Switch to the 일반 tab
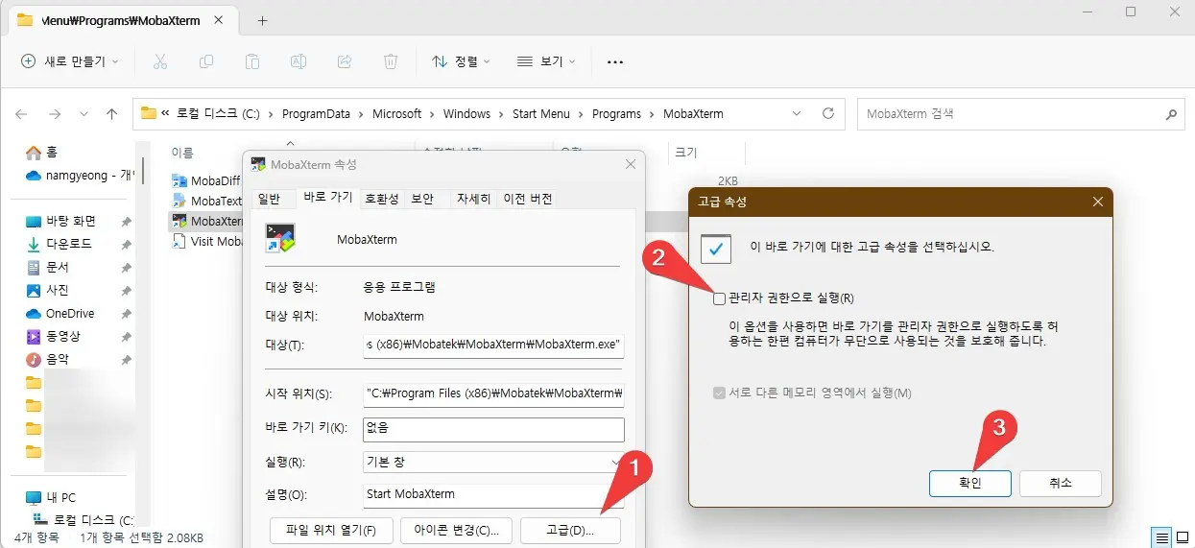 269,199
